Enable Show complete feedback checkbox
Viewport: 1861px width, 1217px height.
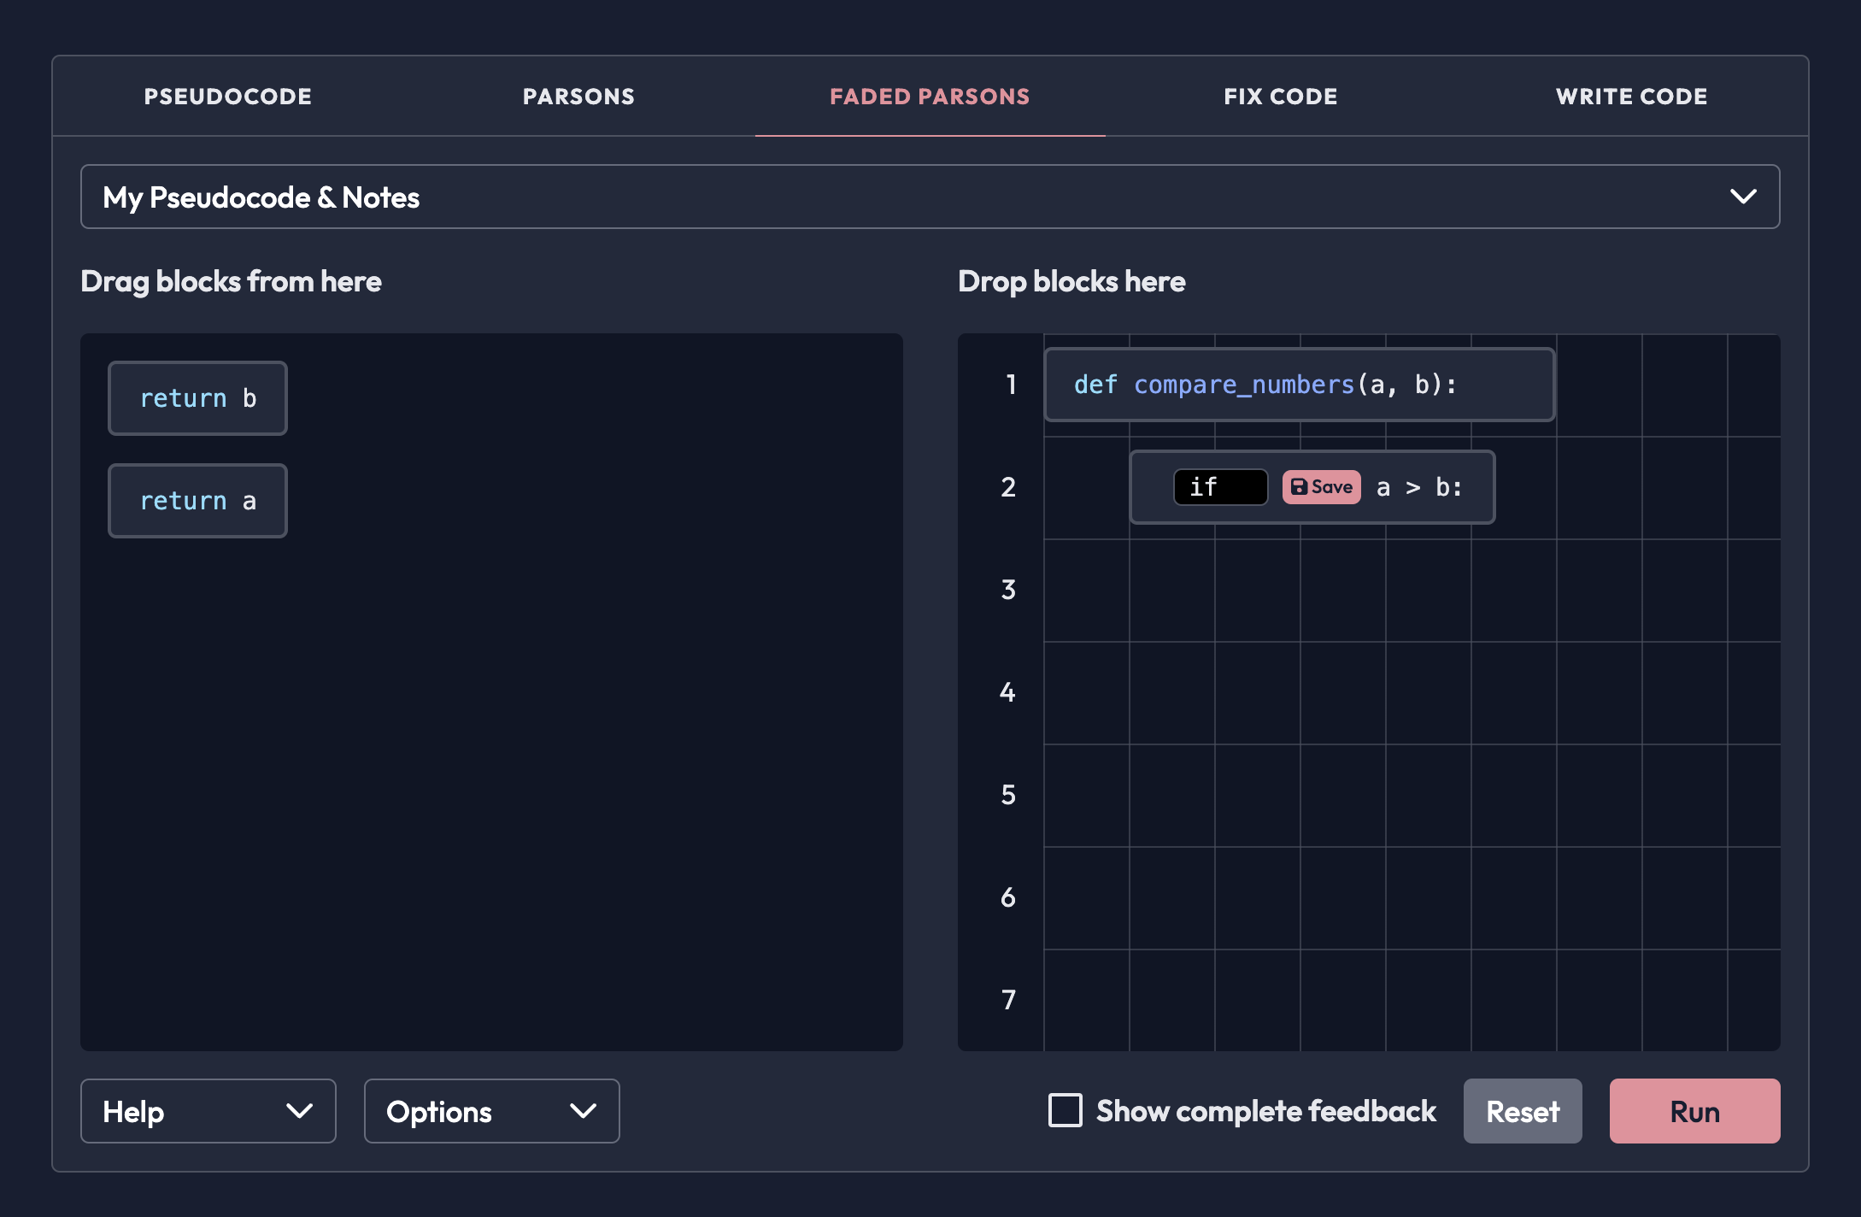(1066, 1110)
